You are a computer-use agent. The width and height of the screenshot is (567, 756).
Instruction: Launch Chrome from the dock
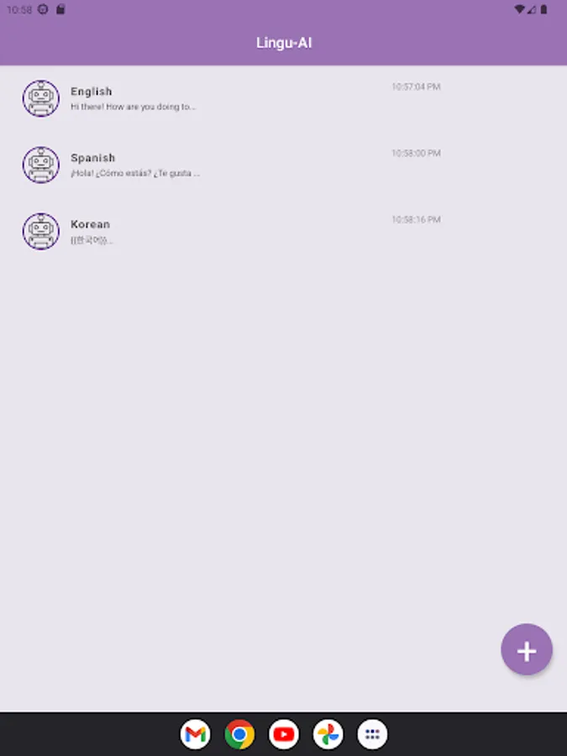(x=239, y=734)
